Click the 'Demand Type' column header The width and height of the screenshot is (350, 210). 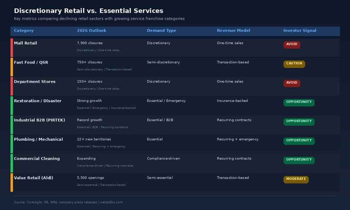point(161,31)
